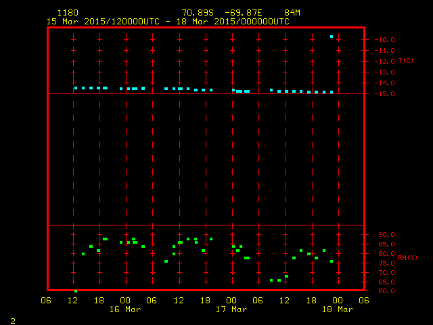Select the 18 Mar date label
433x325 pixels.
tap(337, 309)
